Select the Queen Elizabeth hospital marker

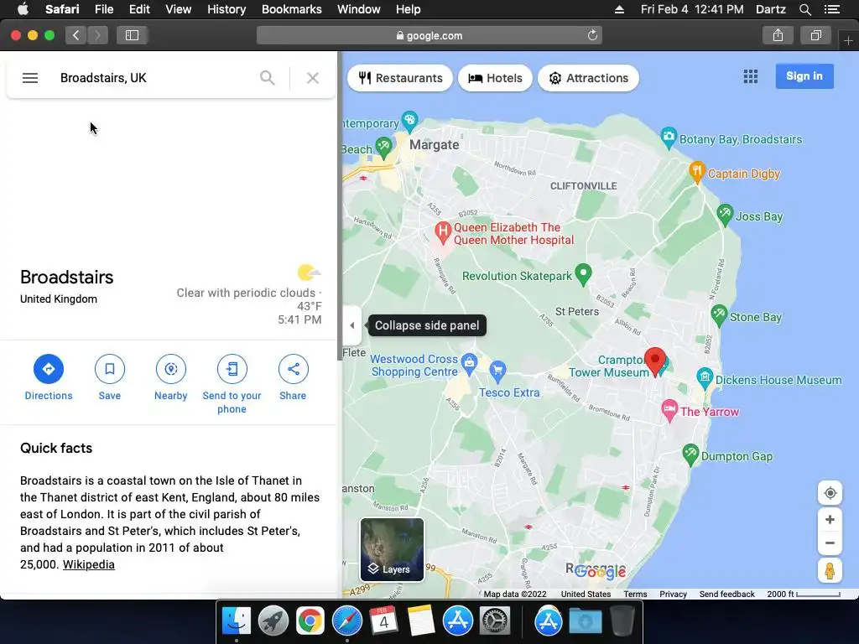[443, 232]
